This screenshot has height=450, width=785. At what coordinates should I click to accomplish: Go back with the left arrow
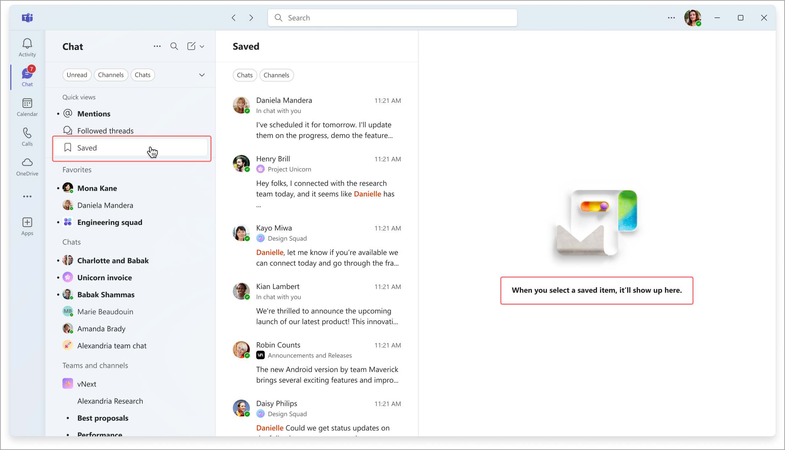[x=234, y=18]
